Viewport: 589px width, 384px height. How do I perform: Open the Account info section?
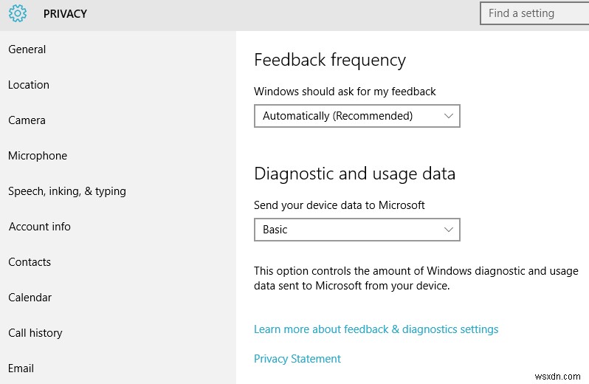pos(40,227)
